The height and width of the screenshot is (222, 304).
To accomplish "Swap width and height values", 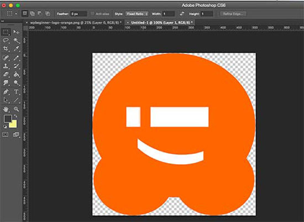I will click(x=182, y=14).
